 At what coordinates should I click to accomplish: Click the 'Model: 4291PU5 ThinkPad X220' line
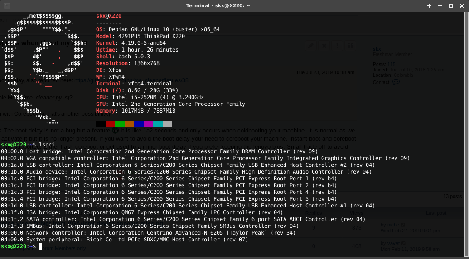point(140,36)
